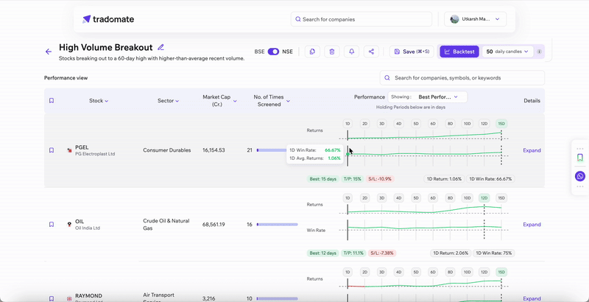Click the 16,154.53 market cap value
The width and height of the screenshot is (589, 302).
(x=214, y=150)
